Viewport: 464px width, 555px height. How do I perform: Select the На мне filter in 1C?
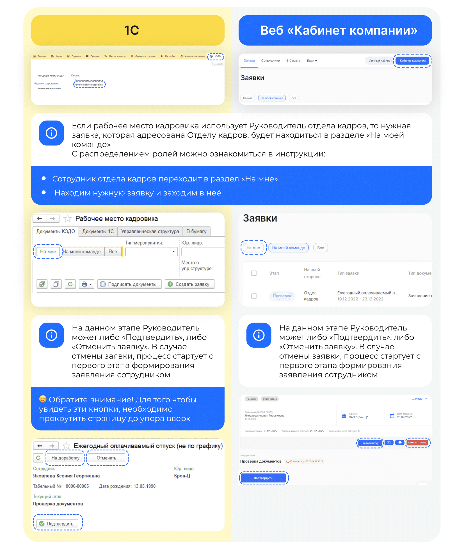(48, 252)
